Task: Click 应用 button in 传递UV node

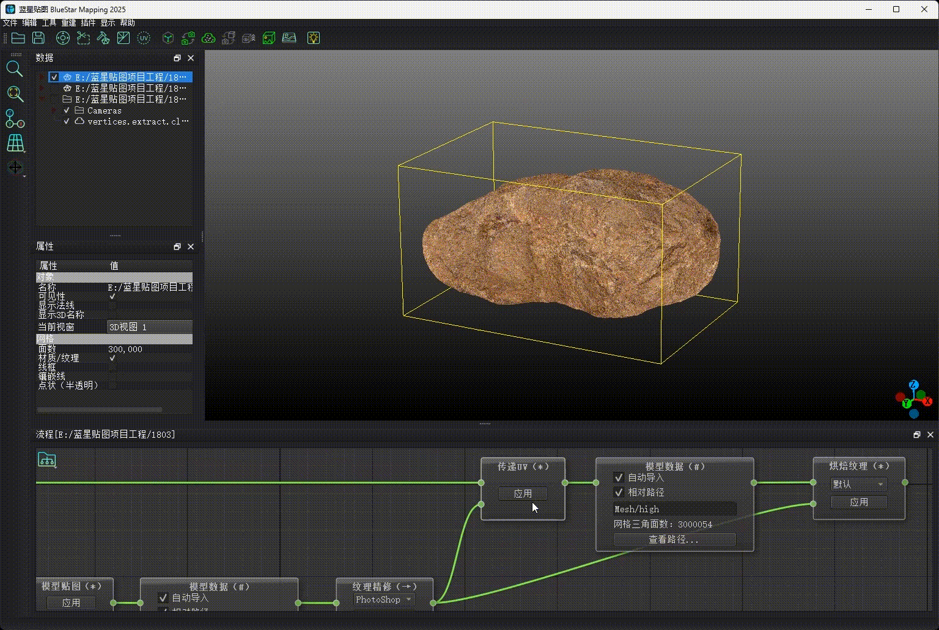Action: click(x=523, y=493)
